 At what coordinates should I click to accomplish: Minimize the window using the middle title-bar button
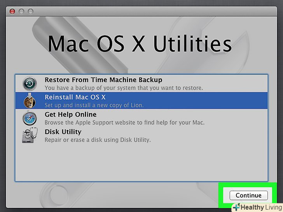click(21, 11)
